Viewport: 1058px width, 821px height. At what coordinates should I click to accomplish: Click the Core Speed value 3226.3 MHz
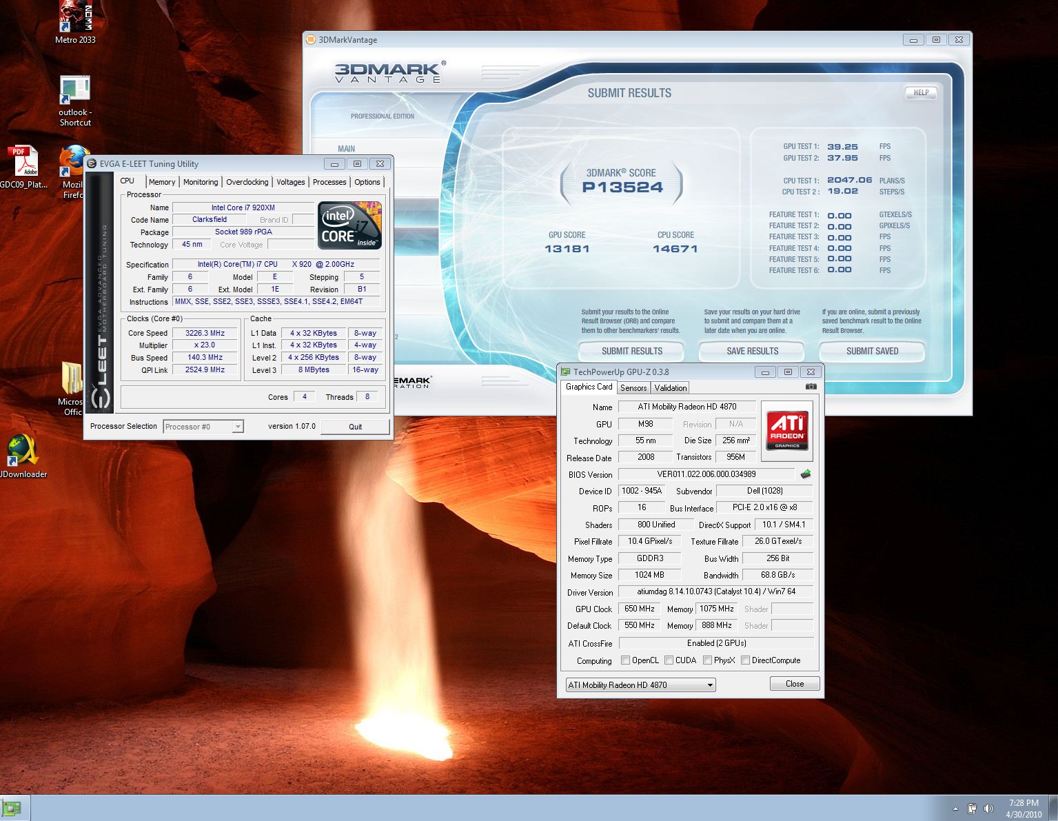coord(205,333)
